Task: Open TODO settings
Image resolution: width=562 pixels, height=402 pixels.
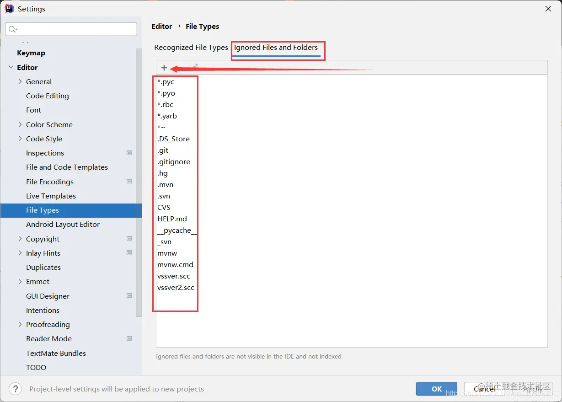Action: pyautogui.click(x=36, y=367)
